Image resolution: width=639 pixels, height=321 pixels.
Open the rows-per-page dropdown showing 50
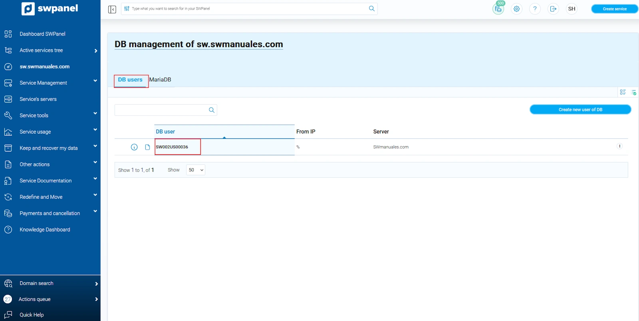(196, 170)
